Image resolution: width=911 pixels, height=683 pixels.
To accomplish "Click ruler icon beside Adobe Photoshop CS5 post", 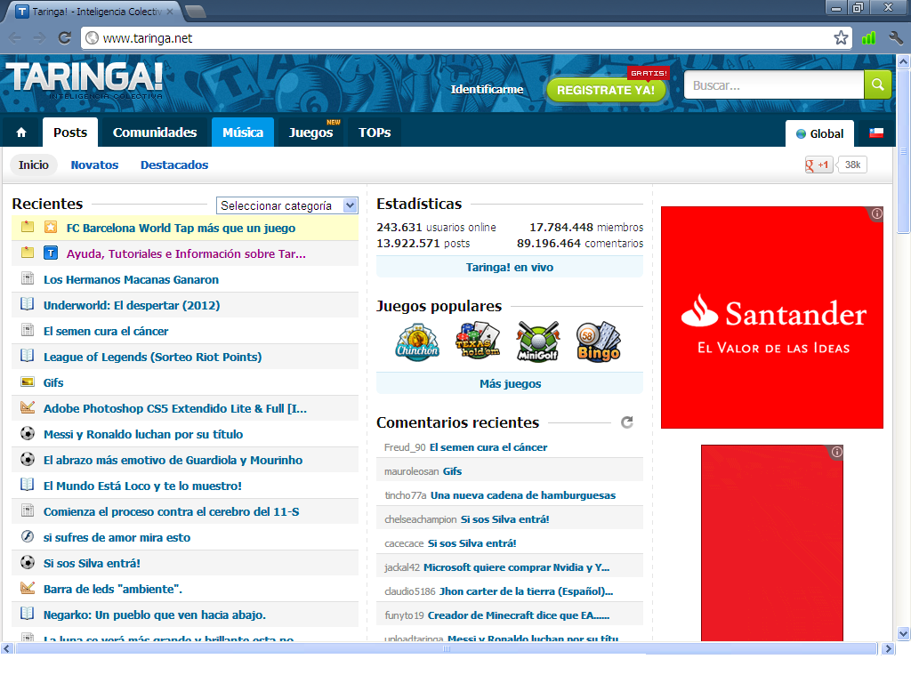I will pos(28,407).
